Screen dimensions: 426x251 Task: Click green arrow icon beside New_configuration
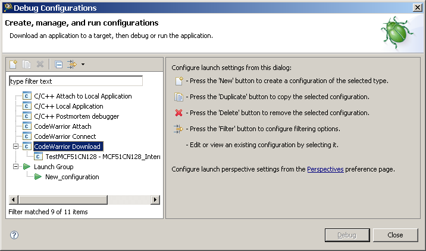pyautogui.click(x=38, y=177)
